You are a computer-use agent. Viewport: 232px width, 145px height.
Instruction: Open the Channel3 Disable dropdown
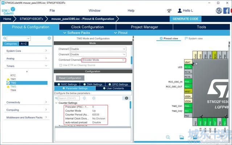click(98, 49)
